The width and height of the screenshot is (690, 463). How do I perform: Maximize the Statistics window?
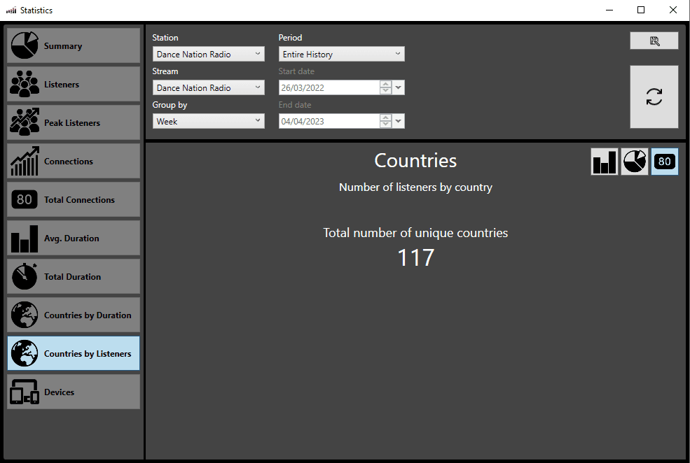click(641, 10)
